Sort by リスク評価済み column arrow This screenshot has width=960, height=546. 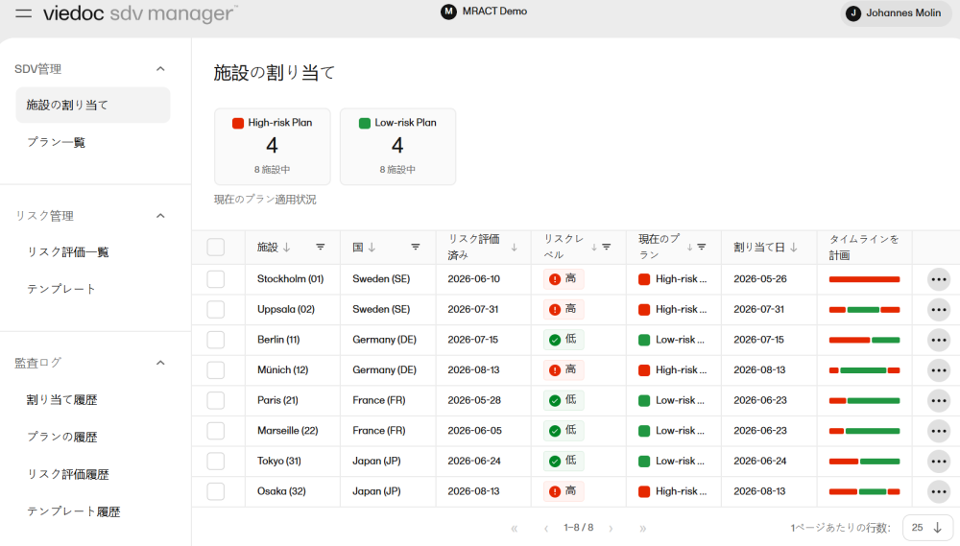515,248
